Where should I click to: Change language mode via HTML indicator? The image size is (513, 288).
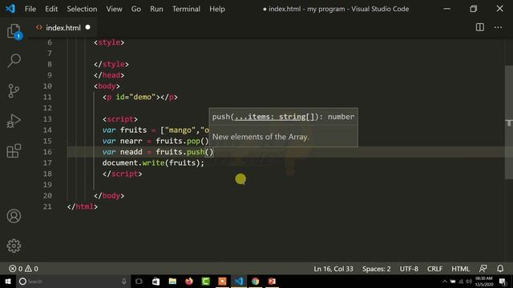[x=460, y=269]
